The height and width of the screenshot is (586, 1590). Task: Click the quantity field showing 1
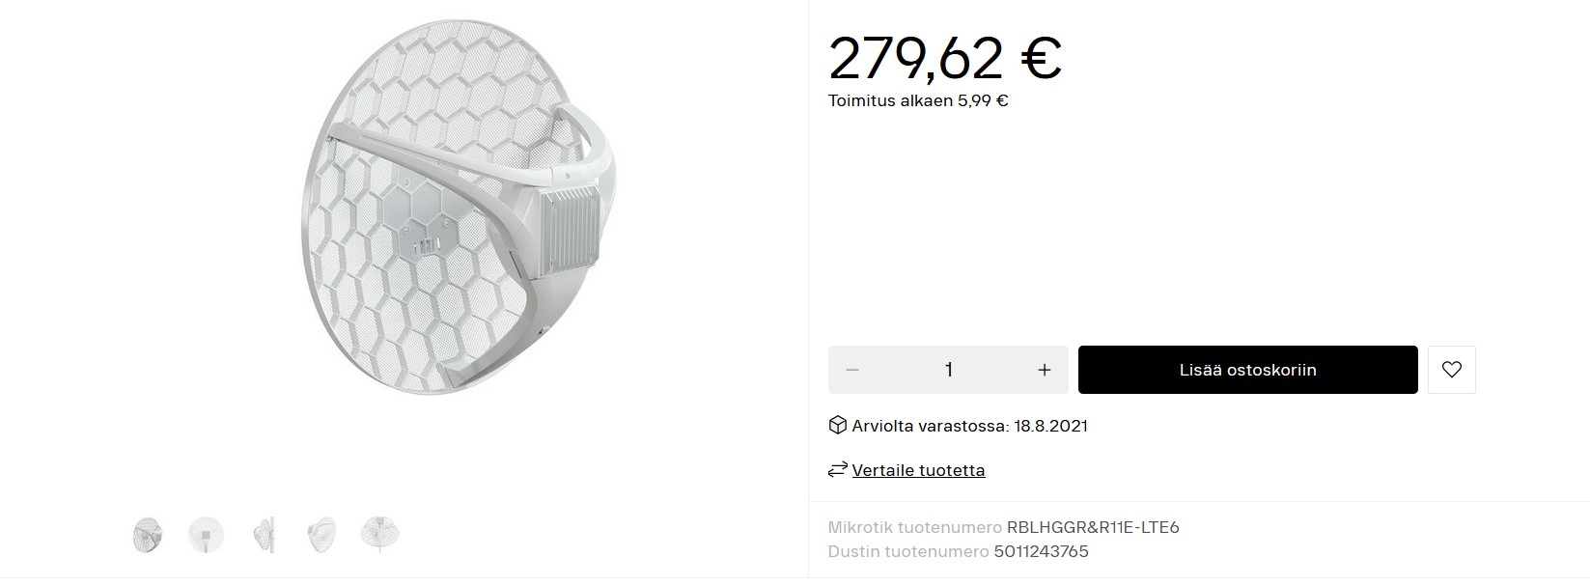(948, 370)
